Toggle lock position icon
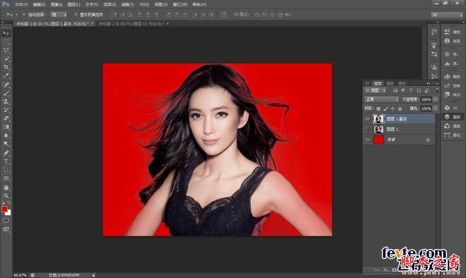Image resolution: width=466 pixels, height=278 pixels. pyautogui.click(x=392, y=109)
